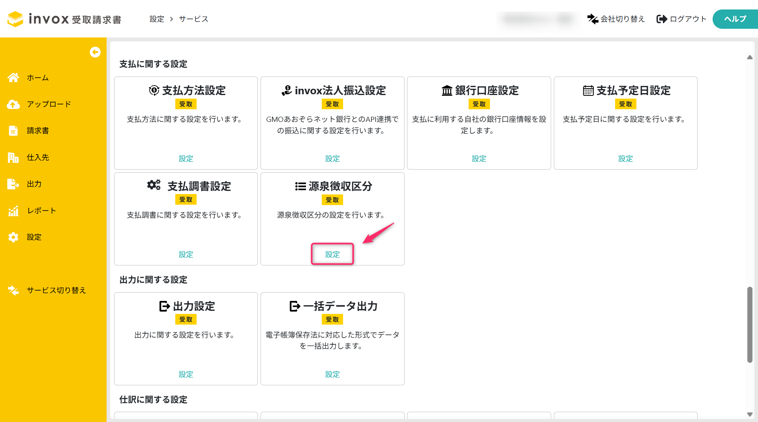Open 設定 link under 支払方法設定
This screenshot has height=422, width=758.
point(186,159)
